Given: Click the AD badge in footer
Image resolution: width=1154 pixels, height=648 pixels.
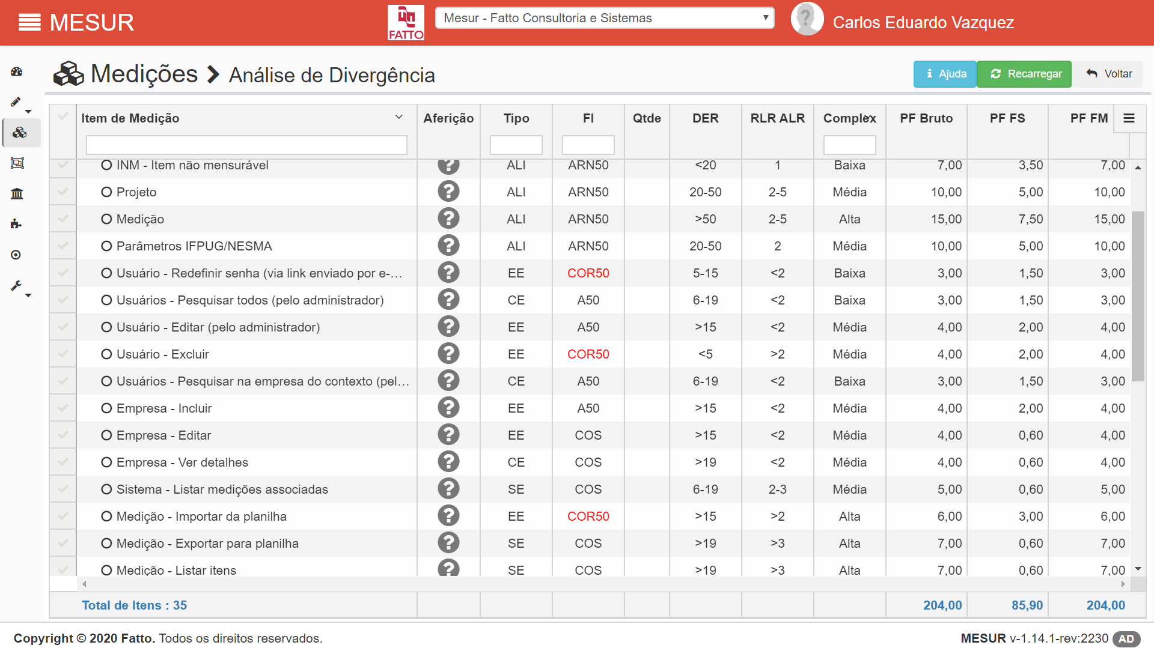Looking at the screenshot, I should [x=1126, y=639].
